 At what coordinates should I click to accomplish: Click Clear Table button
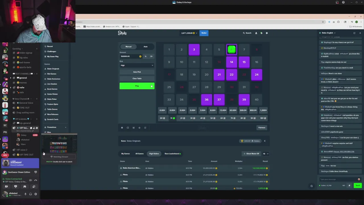coord(137,79)
